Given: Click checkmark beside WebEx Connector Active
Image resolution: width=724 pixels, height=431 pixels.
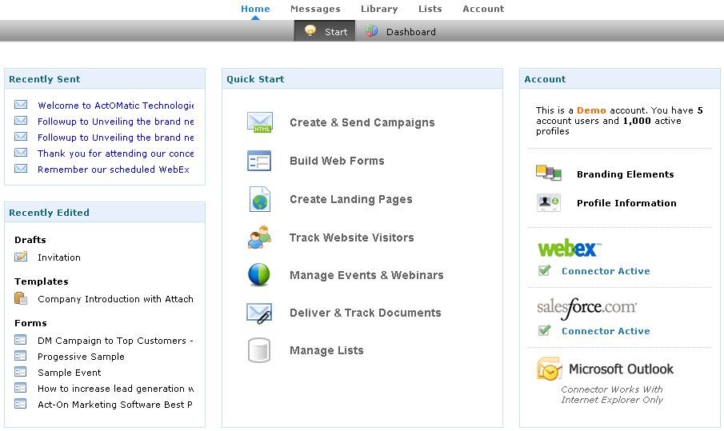Looking at the screenshot, I should tap(544, 270).
